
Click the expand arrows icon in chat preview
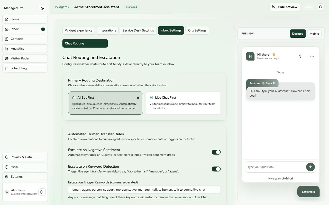pyautogui.click(x=300, y=56)
